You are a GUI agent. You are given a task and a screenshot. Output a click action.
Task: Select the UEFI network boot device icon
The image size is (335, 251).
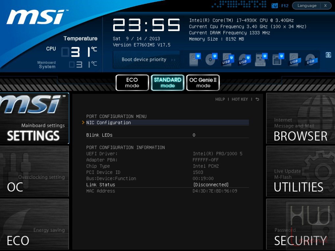click(278, 59)
